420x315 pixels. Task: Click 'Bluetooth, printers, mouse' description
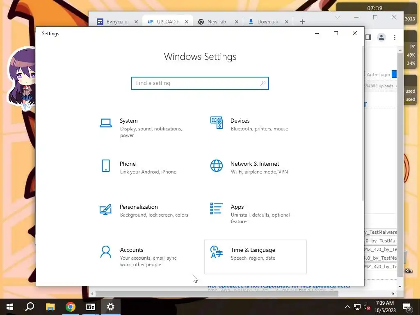260,129
